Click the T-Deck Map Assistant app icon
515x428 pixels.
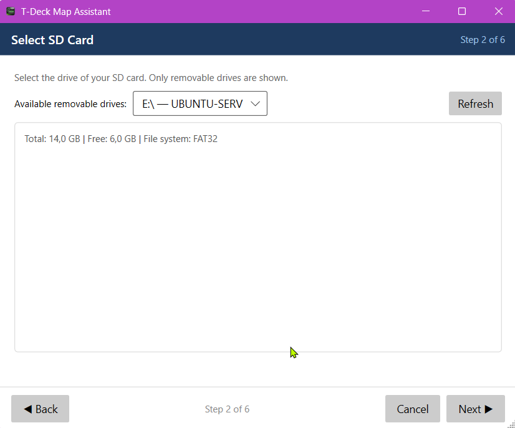point(11,11)
